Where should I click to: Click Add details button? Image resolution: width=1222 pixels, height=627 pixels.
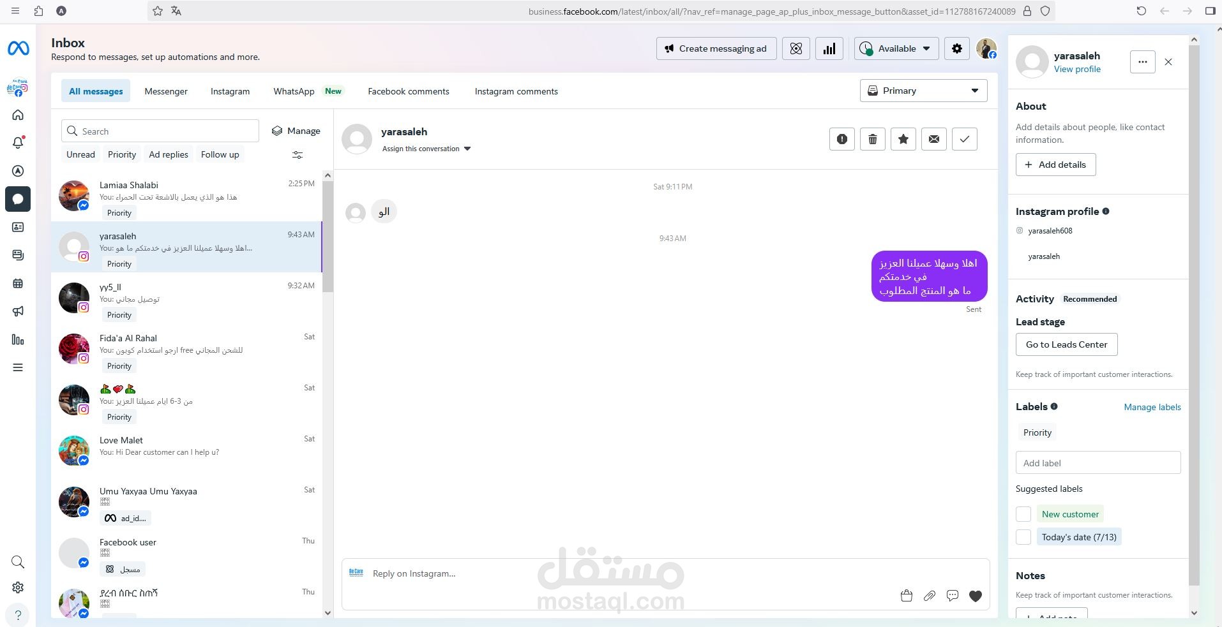[x=1055, y=165]
